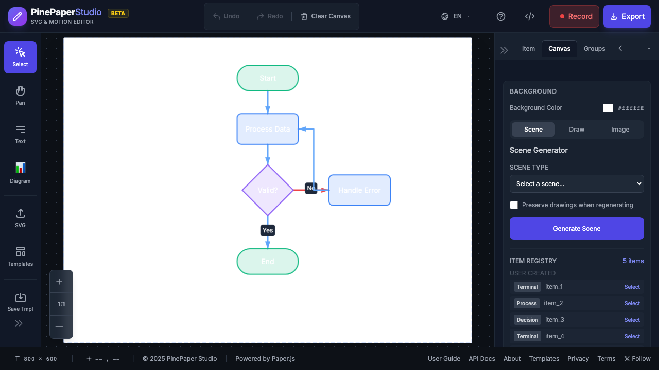Switch background mode to Image

point(620,129)
